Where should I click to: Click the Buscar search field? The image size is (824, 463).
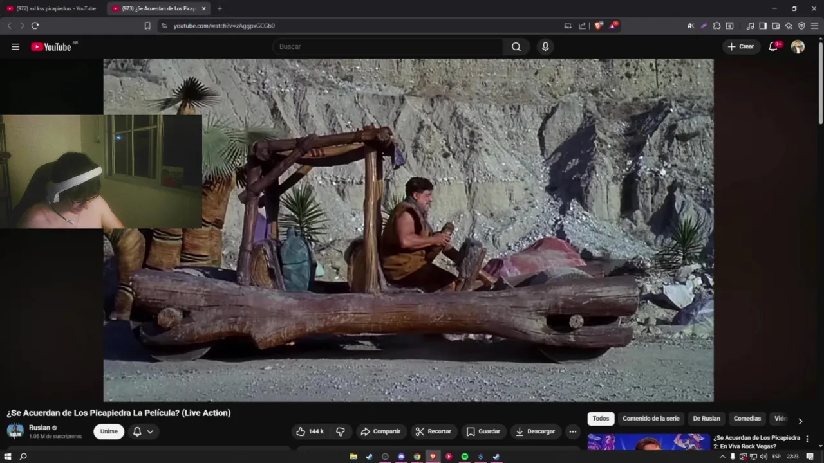388,46
